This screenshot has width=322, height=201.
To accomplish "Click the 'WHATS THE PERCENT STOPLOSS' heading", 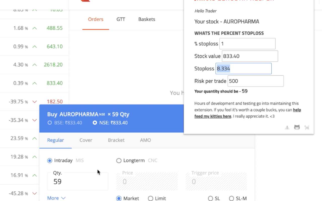I will (x=229, y=33).
